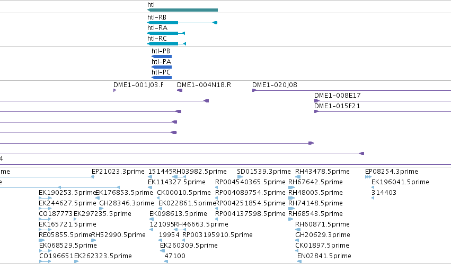Select the htl-RA transcript glyph
Viewport: 451px width, 264px height.
[166, 33]
